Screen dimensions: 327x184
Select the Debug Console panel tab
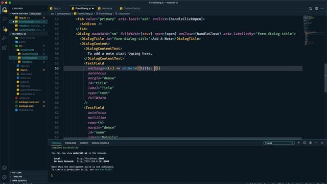click(x=100, y=143)
